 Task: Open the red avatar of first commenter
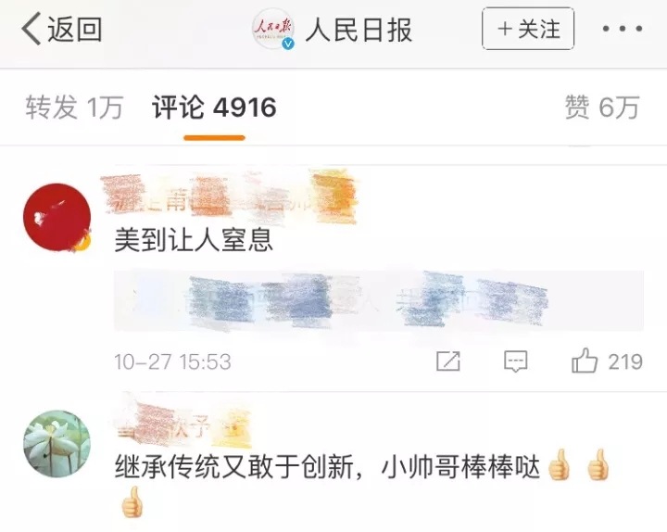pos(57,217)
